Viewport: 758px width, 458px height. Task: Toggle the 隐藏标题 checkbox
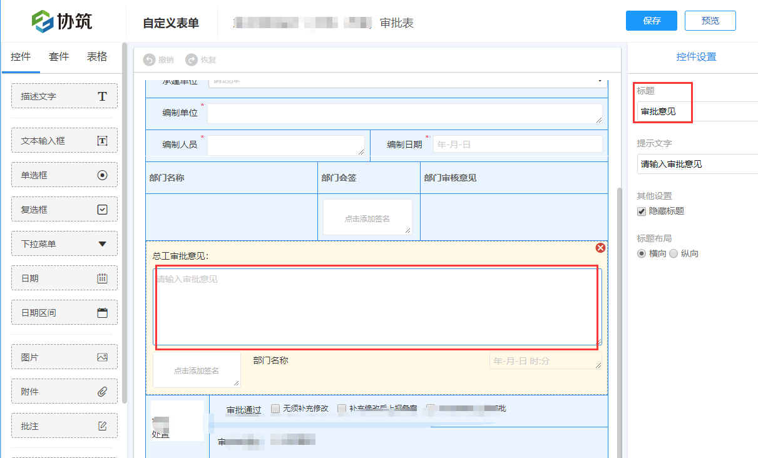tap(641, 211)
